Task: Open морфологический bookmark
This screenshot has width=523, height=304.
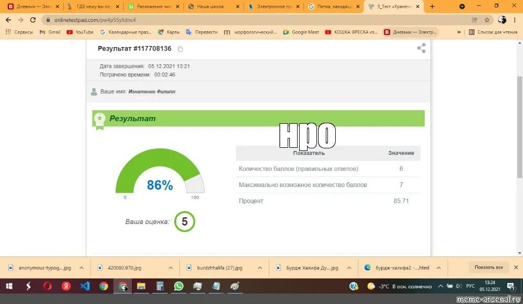Action: pos(250,32)
